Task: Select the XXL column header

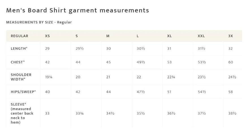Action: [x=201, y=36]
